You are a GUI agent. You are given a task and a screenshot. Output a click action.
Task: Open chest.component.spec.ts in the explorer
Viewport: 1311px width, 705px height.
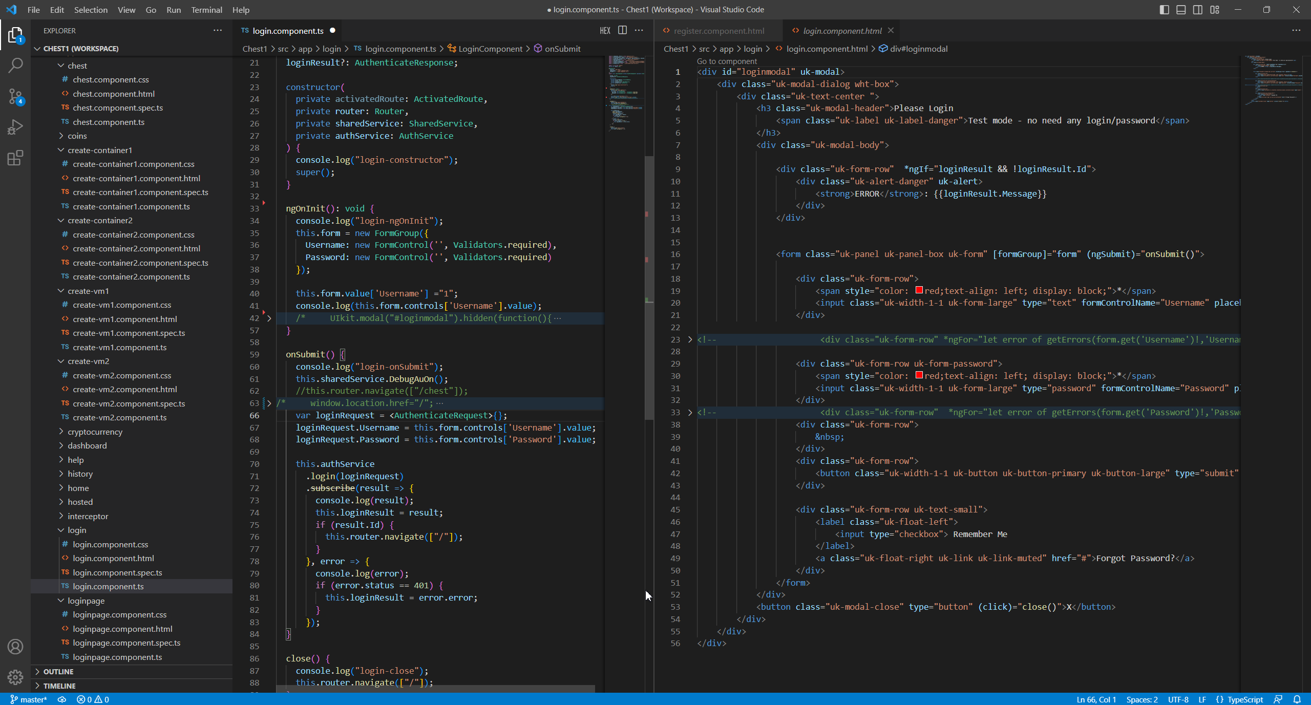point(117,108)
